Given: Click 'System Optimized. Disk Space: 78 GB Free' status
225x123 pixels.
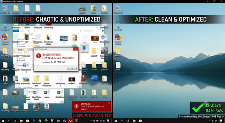Looking at the screenshot, I should tap(200, 116).
